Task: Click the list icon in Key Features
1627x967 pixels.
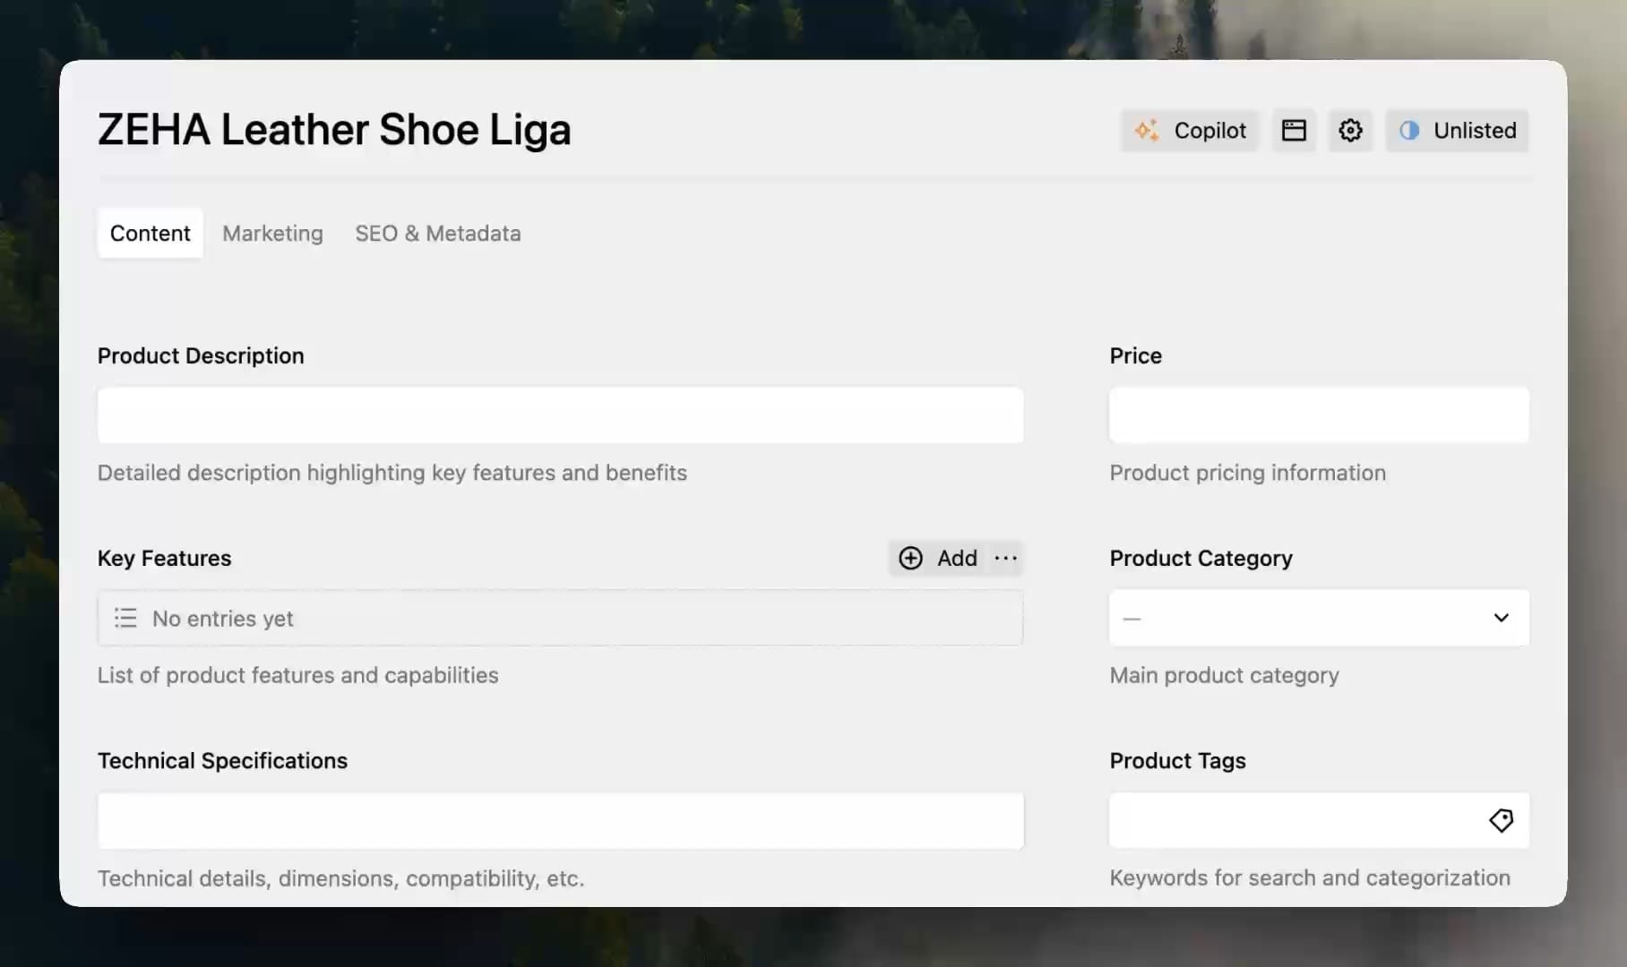Action: [x=125, y=618]
